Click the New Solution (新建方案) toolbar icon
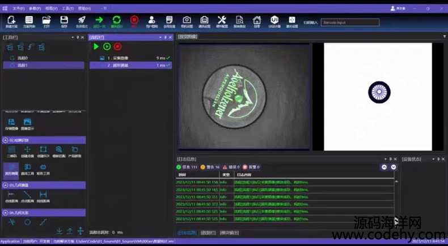Image resolution: width=448 pixels, height=246 pixels. tap(11, 21)
